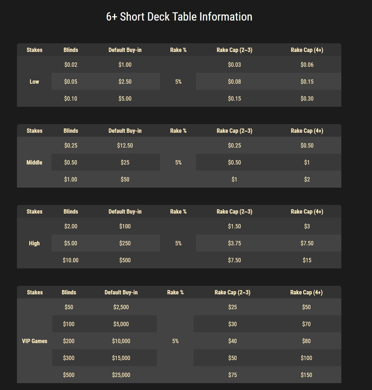Select the $10,000 default buy-in cell
The width and height of the screenshot is (372, 390).
pyautogui.click(x=121, y=341)
